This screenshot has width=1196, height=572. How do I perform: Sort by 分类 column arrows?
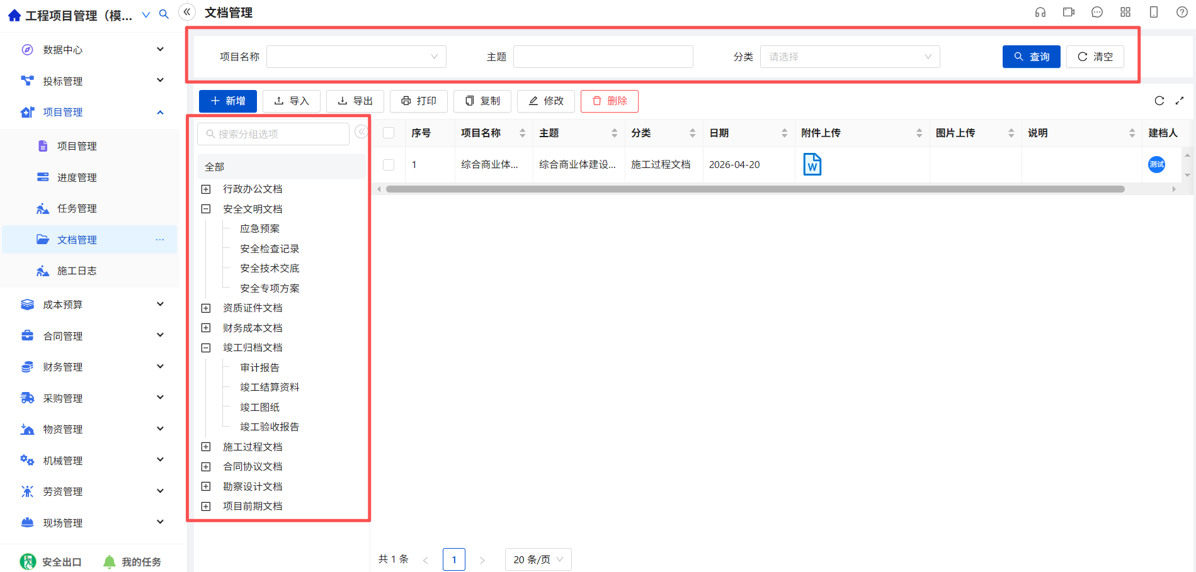[x=692, y=133]
